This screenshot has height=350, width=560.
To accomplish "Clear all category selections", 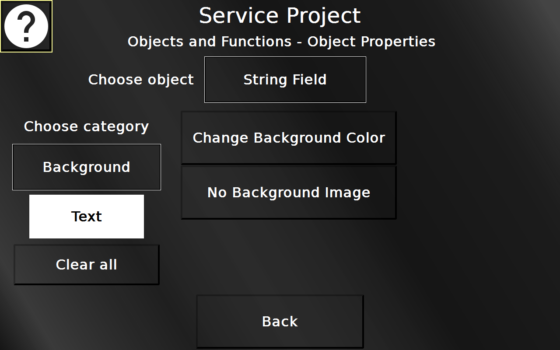I will 86,264.
